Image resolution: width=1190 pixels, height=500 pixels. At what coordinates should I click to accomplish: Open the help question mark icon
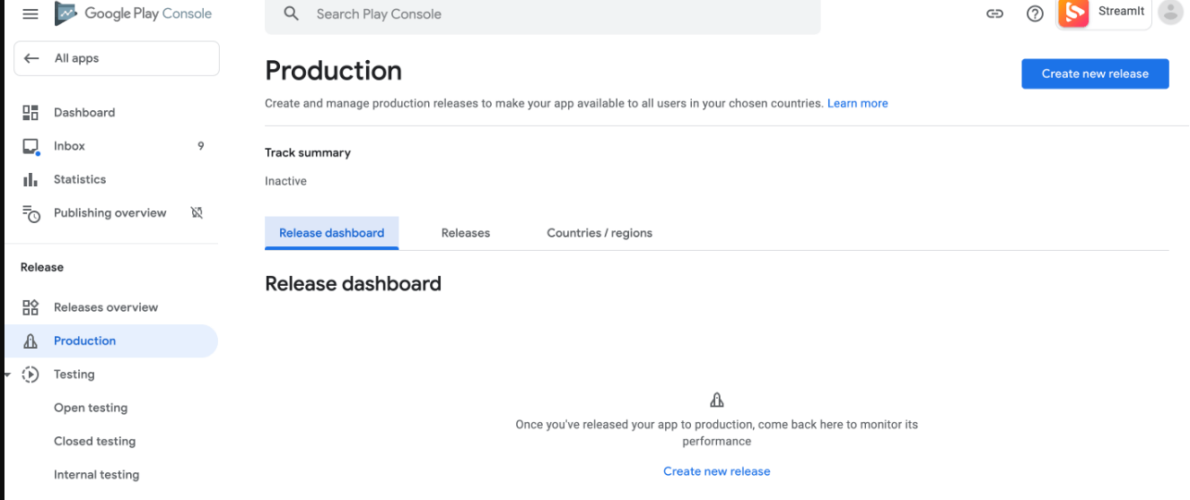coord(1035,14)
